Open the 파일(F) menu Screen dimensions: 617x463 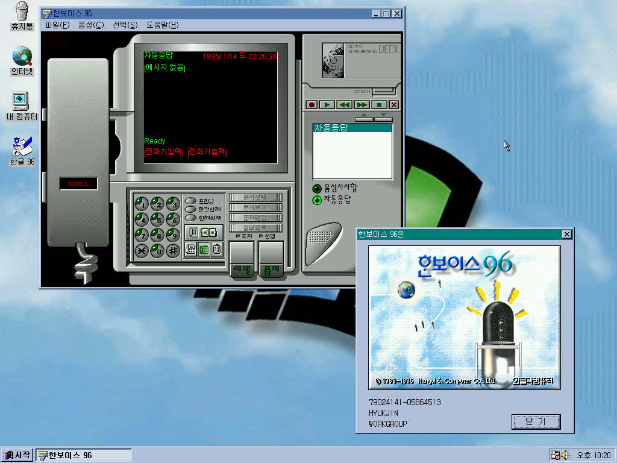click(x=57, y=25)
